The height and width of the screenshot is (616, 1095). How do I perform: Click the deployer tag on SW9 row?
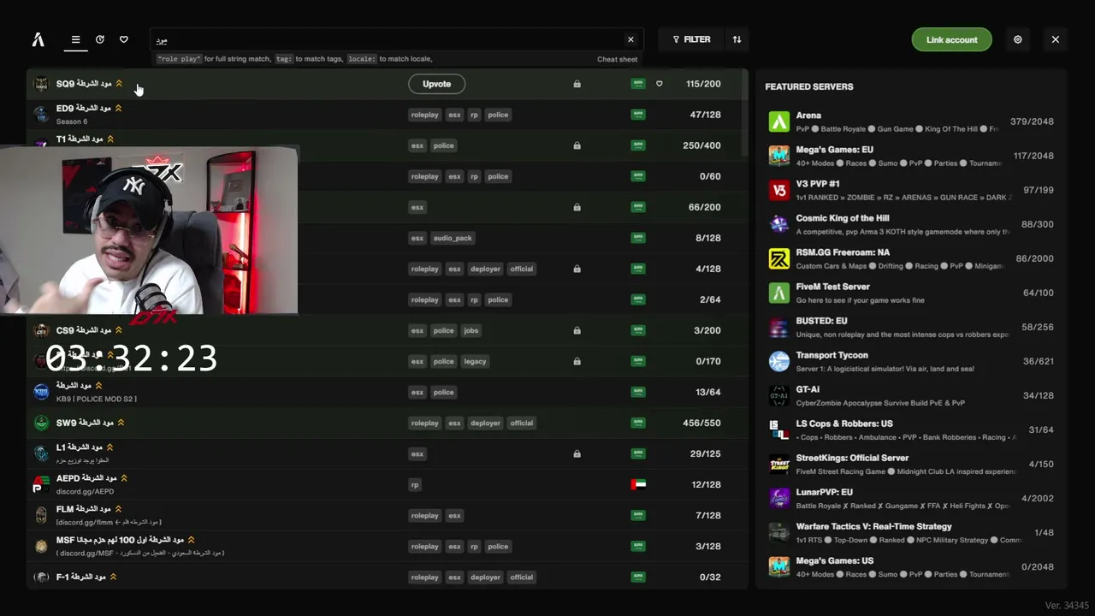[x=485, y=423]
